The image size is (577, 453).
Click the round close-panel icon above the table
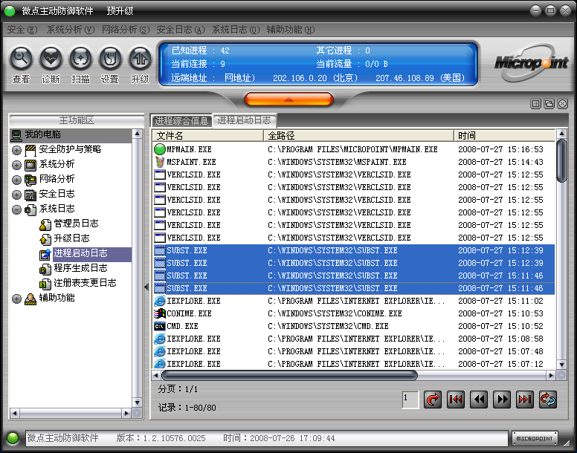pyautogui.click(x=562, y=104)
